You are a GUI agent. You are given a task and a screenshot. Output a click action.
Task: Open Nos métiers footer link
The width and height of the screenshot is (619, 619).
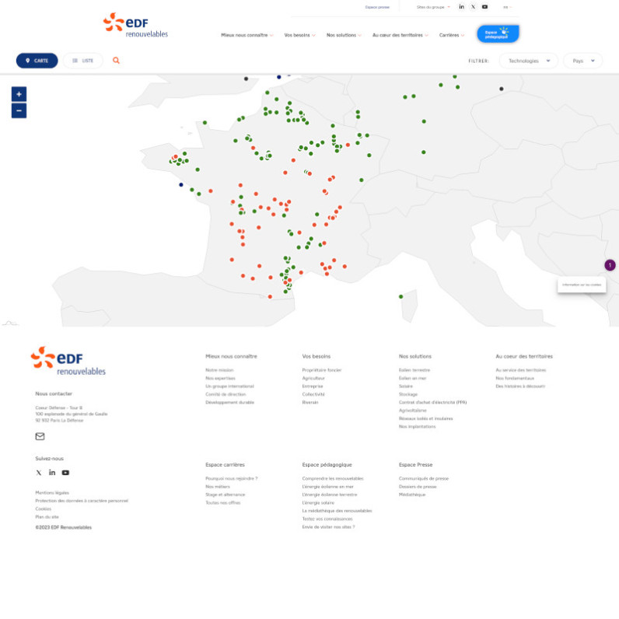pos(218,487)
